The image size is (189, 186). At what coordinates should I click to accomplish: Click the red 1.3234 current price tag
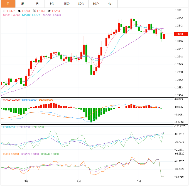[x=181, y=34]
